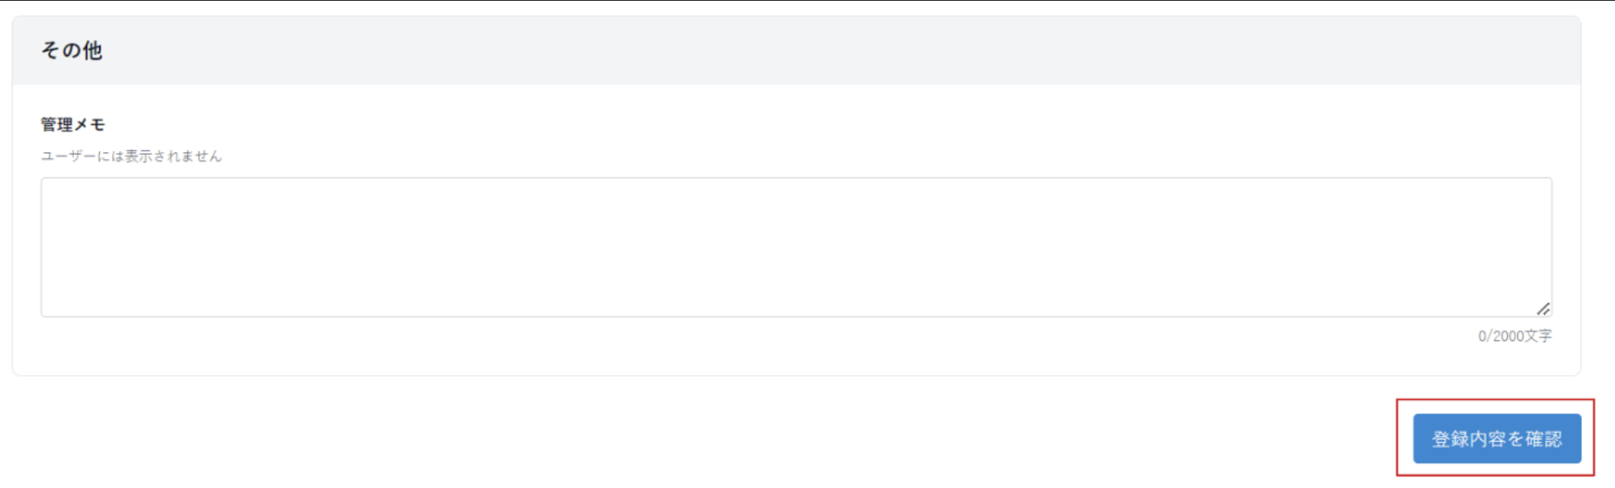This screenshot has height=488, width=1615.
Task: Place cursor in the admin memo box
Action: click(x=795, y=247)
